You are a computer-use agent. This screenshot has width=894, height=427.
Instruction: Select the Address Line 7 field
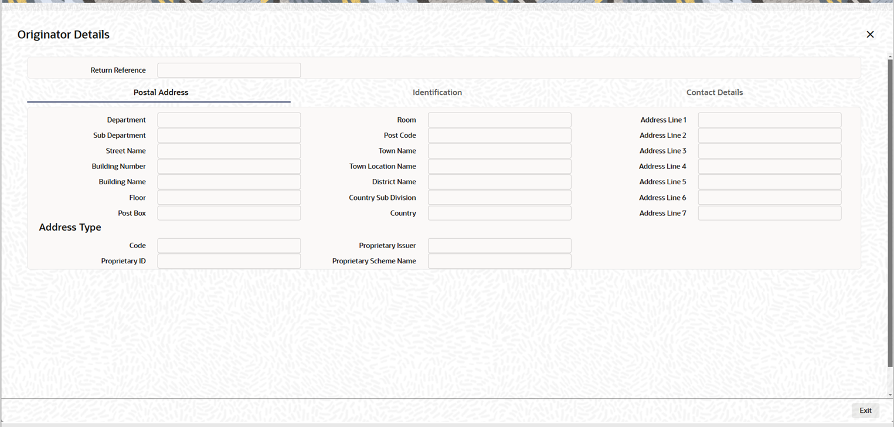click(x=770, y=213)
